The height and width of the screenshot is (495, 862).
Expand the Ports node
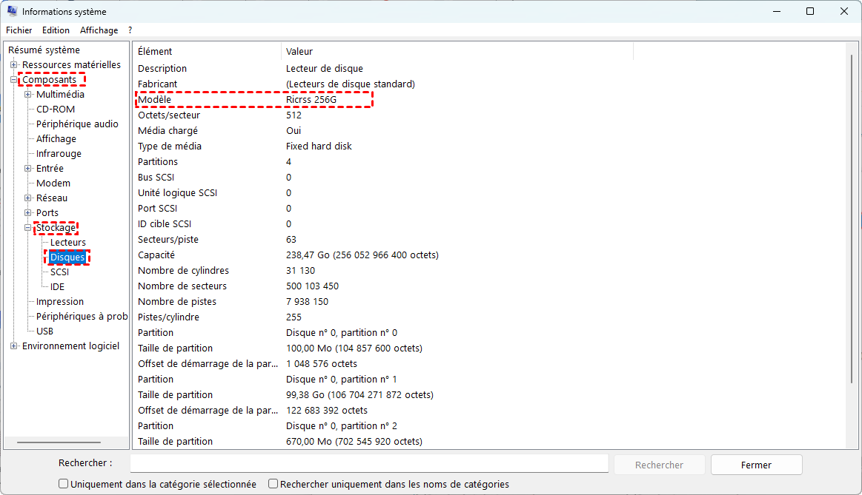(x=28, y=213)
